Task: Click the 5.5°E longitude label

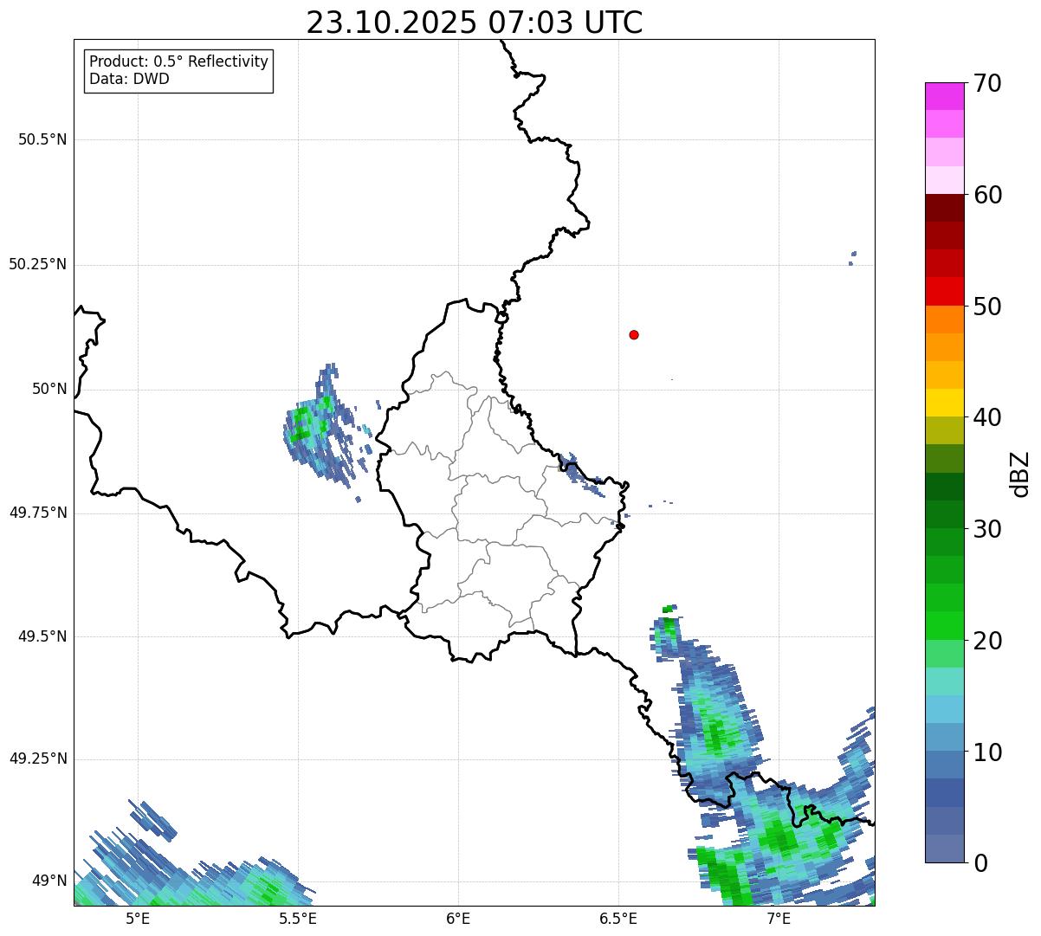Action: tap(298, 919)
